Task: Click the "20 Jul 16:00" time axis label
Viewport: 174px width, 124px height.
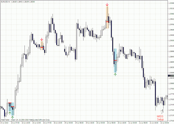Action: click(x=122, y=123)
